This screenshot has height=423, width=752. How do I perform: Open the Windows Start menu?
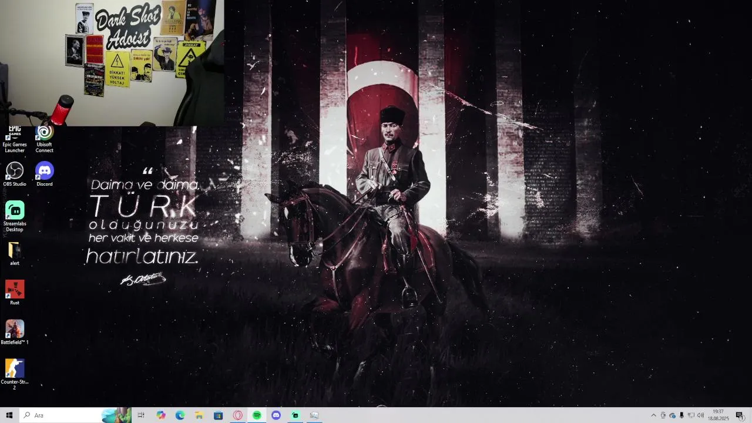point(9,415)
